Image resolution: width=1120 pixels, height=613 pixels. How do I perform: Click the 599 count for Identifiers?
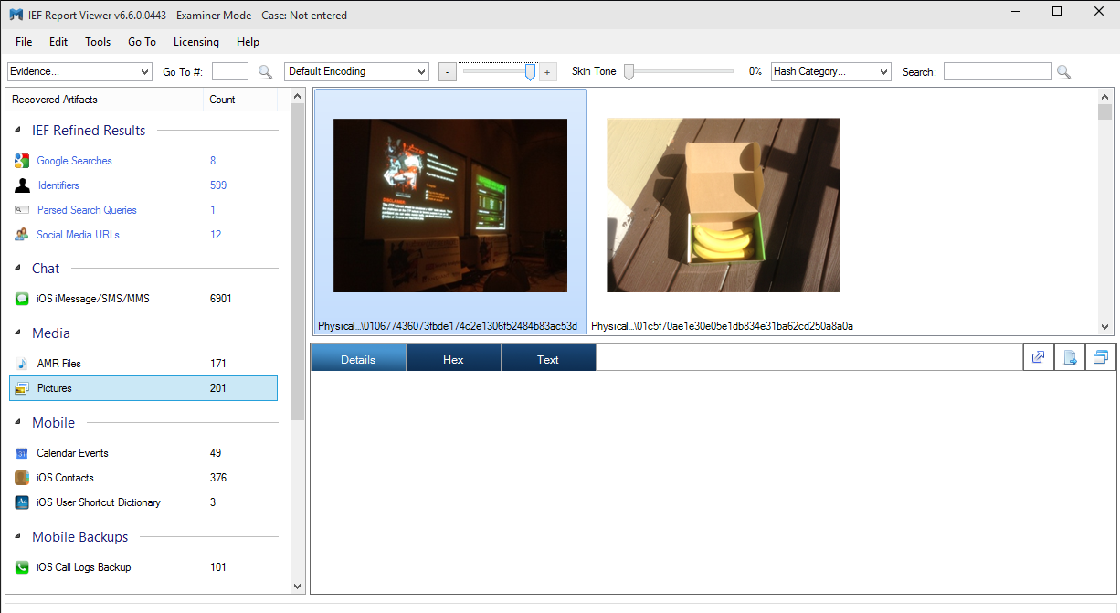[218, 185]
